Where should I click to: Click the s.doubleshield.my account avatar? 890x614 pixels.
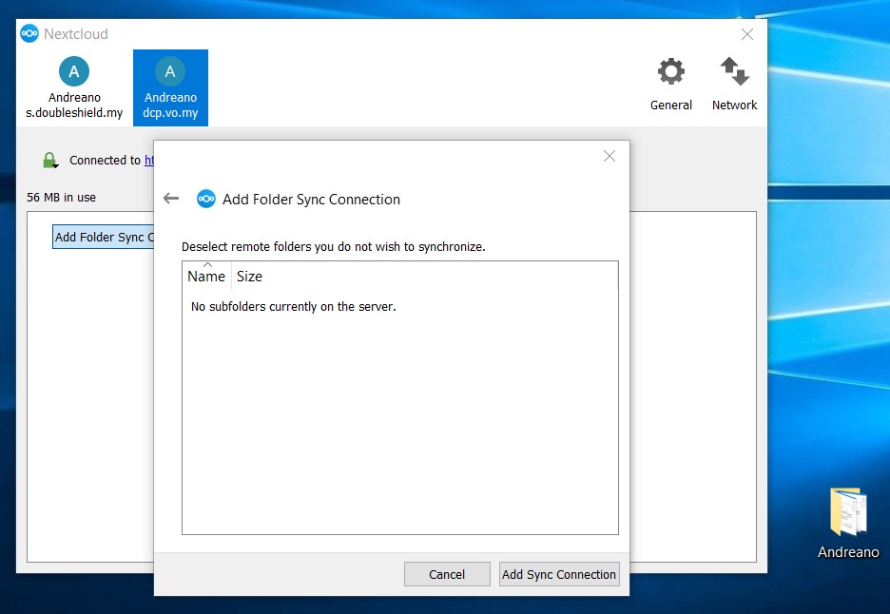pos(74,72)
